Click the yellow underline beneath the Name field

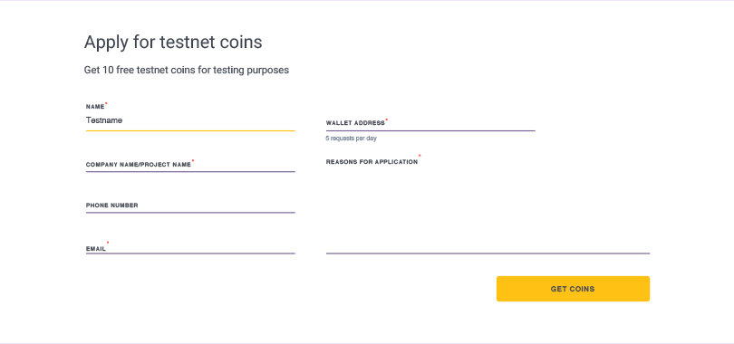point(190,130)
